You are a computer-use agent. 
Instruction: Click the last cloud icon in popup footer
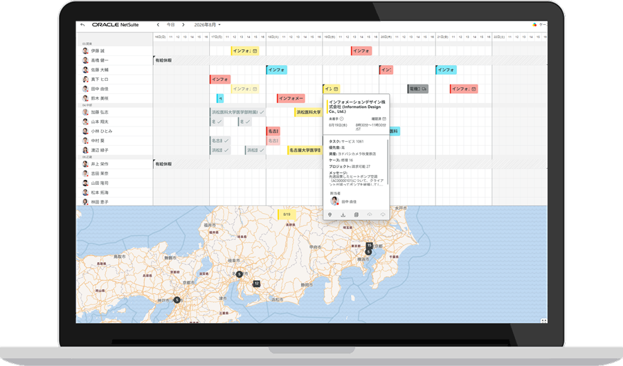click(383, 214)
